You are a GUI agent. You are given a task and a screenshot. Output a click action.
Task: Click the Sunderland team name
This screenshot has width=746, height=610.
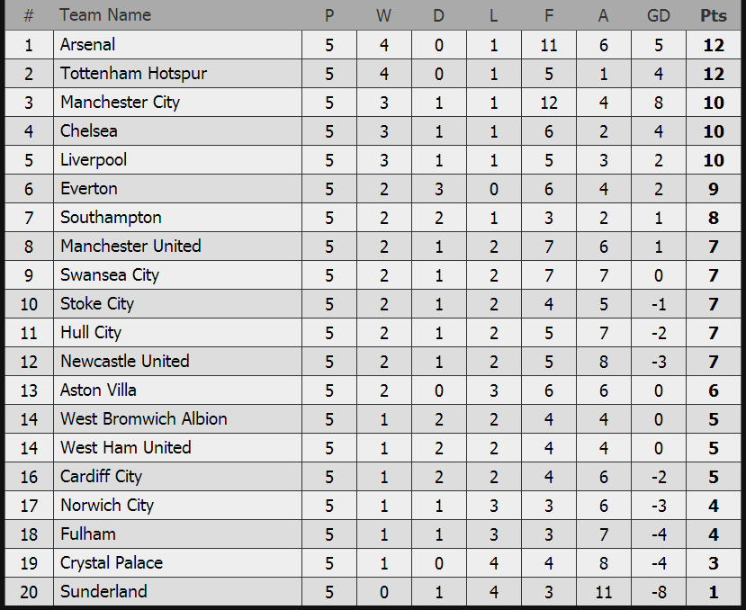pos(104,592)
